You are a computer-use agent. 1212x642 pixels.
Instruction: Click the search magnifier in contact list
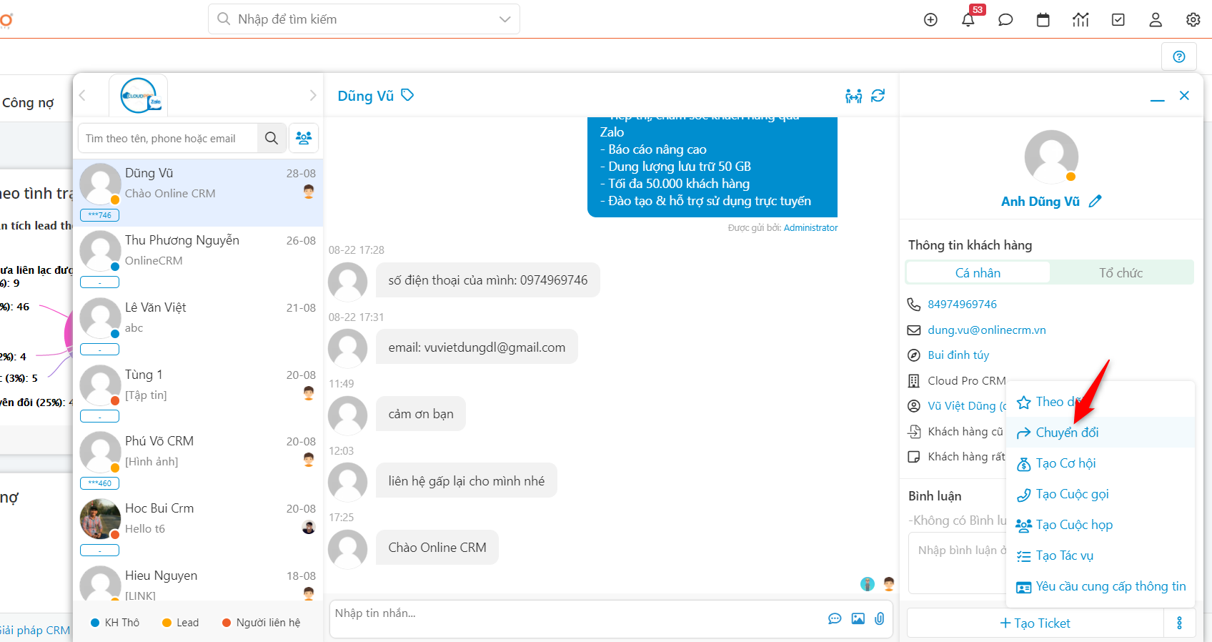click(272, 138)
